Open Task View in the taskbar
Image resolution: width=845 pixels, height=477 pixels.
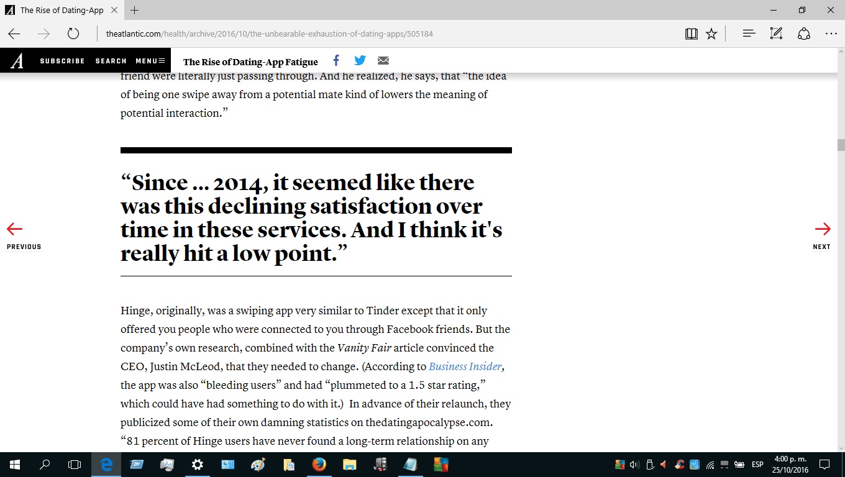(x=75, y=465)
